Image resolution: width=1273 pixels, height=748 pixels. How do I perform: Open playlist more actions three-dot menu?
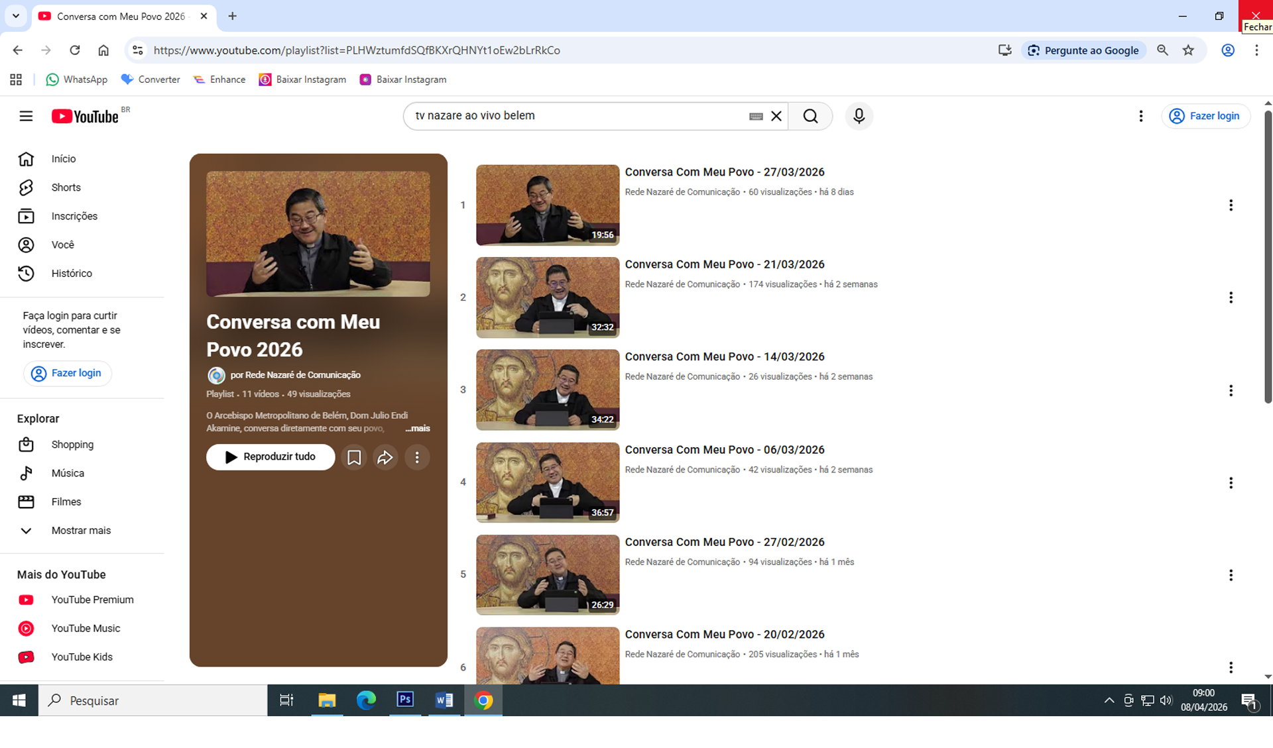(x=417, y=457)
